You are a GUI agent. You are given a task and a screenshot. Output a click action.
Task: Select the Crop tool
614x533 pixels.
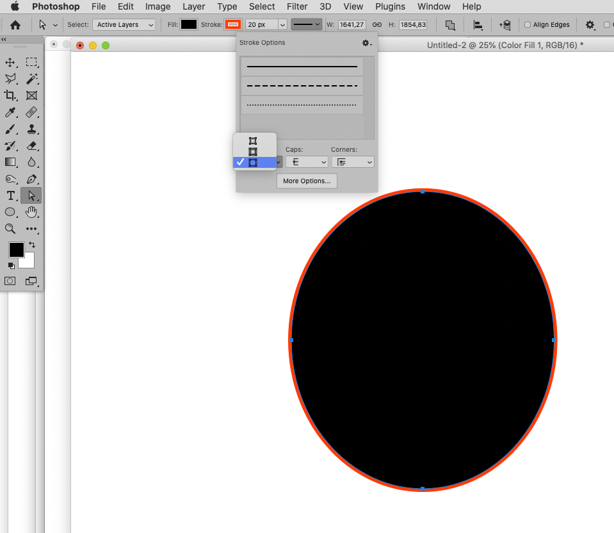10,95
